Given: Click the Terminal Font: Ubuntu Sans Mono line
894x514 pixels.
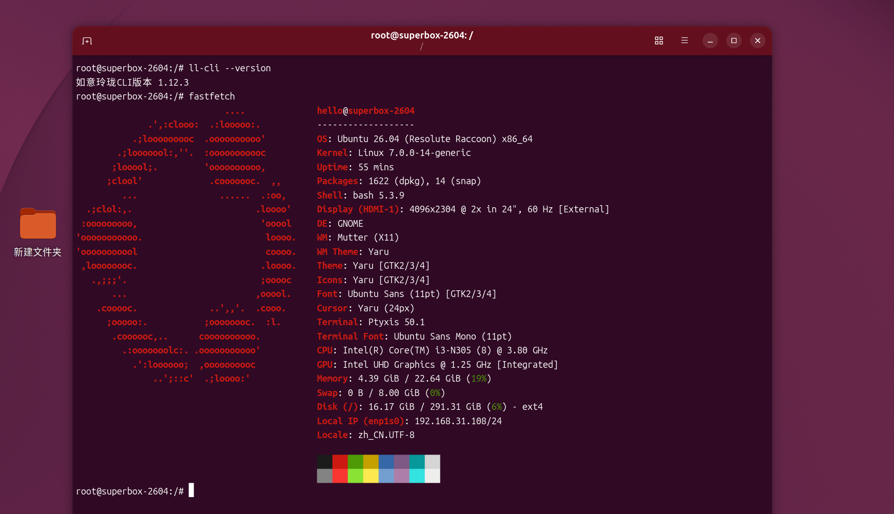Looking at the screenshot, I should click(415, 337).
